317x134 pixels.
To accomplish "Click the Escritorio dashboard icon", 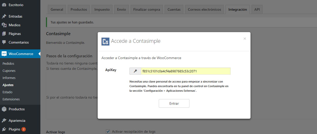I will click(x=4, y=5).
